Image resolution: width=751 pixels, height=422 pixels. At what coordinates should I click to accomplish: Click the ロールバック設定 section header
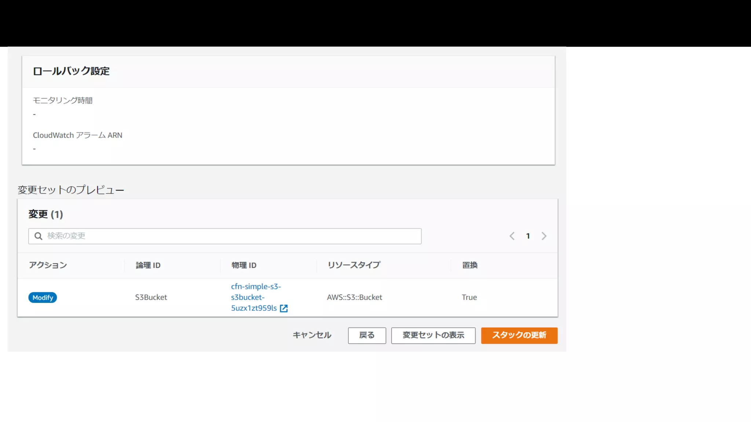click(71, 71)
